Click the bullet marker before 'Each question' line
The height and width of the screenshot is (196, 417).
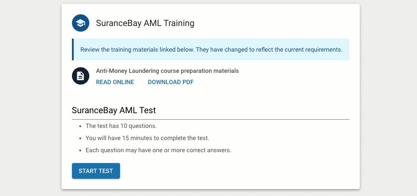pyautogui.click(x=80, y=150)
